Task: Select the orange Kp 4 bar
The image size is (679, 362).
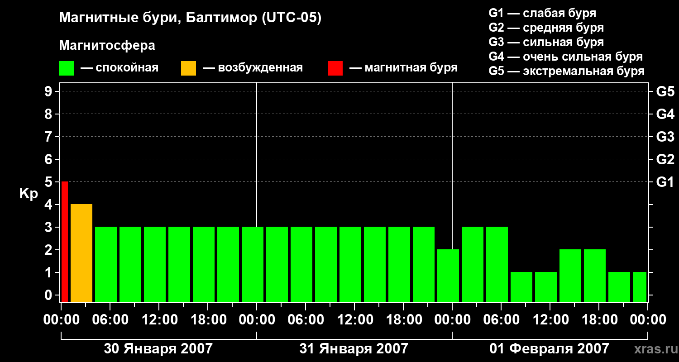Action: [81, 253]
